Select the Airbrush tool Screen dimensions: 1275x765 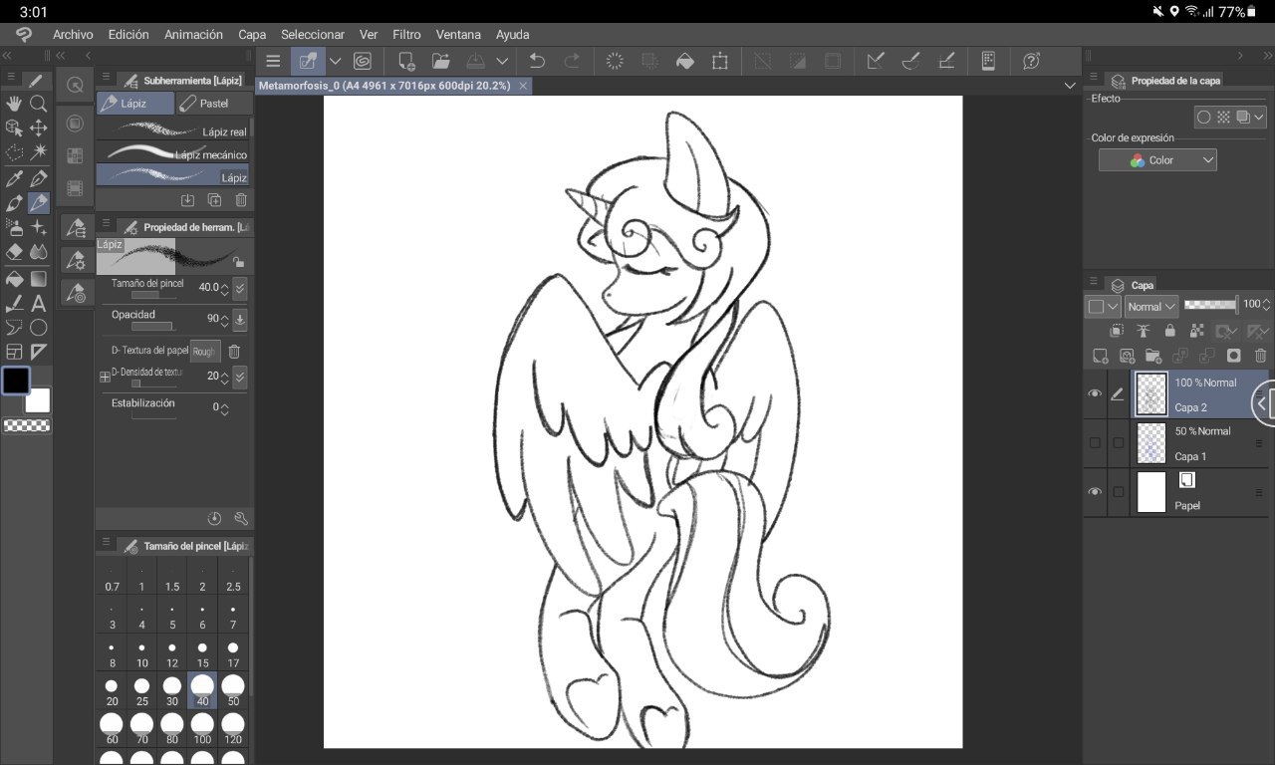coord(14,228)
